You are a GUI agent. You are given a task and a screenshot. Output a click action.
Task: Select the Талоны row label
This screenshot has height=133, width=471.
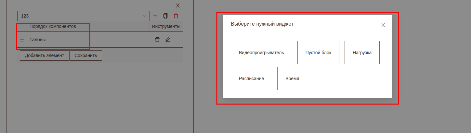38,40
